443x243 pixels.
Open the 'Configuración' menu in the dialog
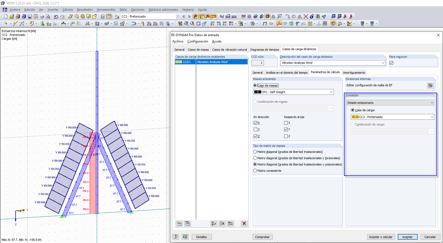tap(197, 41)
